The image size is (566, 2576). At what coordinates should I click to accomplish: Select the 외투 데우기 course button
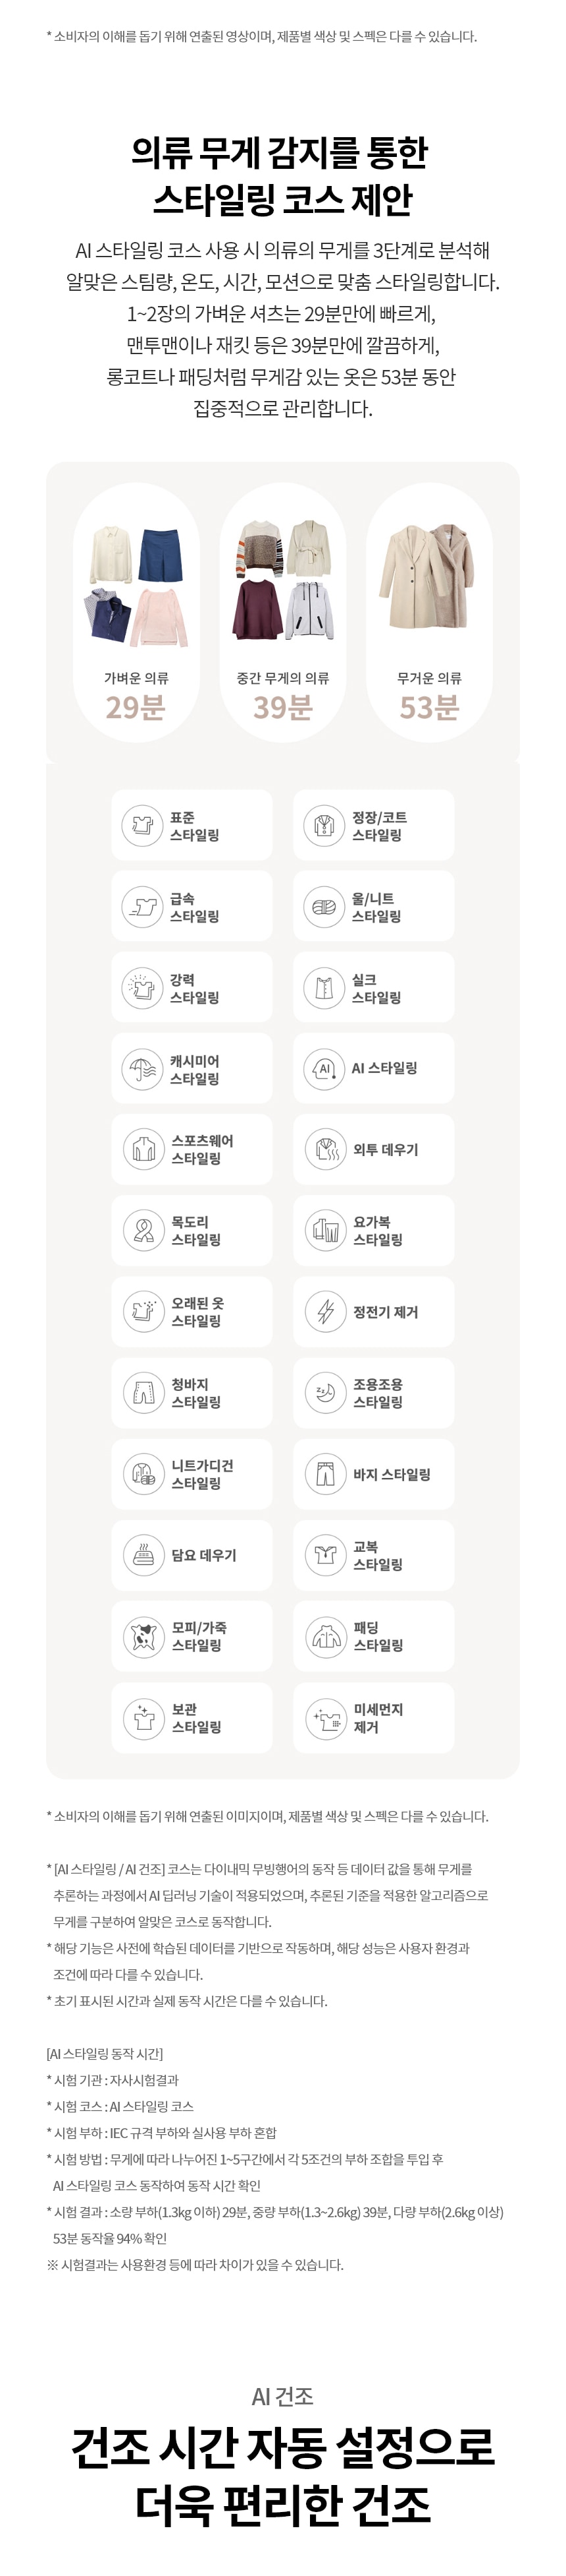(x=373, y=1149)
